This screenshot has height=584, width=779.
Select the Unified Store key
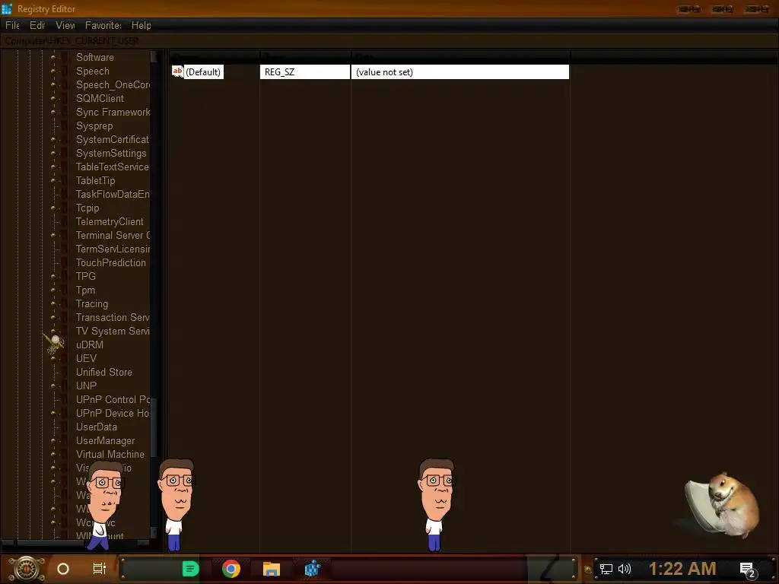[x=103, y=373]
